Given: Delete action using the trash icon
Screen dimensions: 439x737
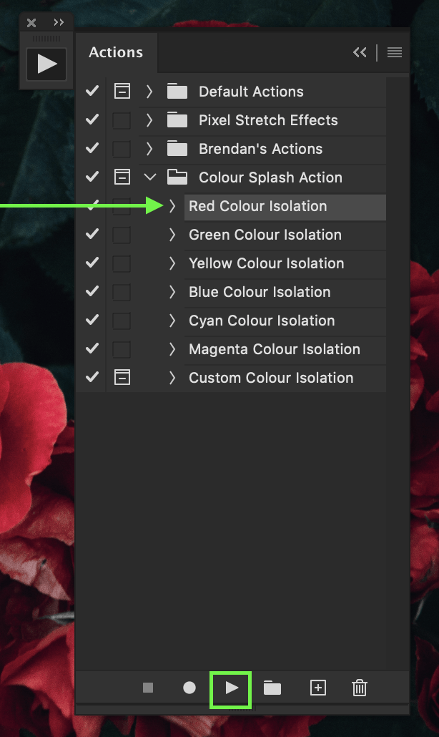Looking at the screenshot, I should (360, 688).
